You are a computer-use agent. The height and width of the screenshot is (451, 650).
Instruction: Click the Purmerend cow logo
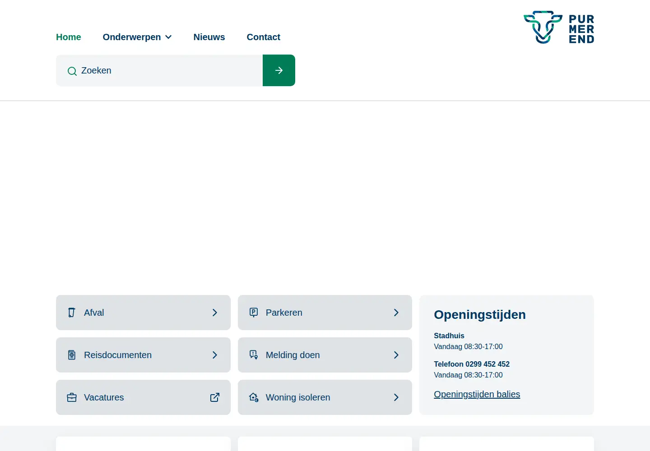click(543, 27)
